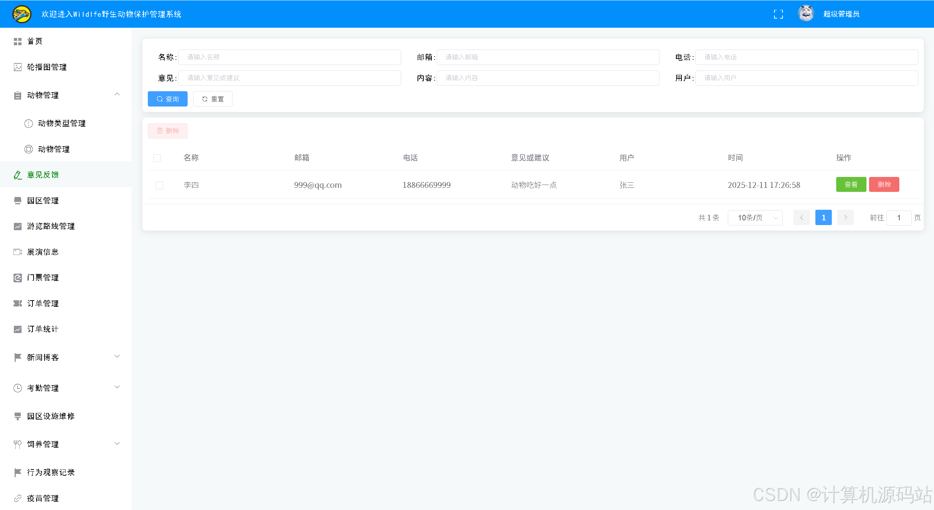The height and width of the screenshot is (510, 934).
Task: Click the 意见或建议 column header
Action: tap(530, 158)
